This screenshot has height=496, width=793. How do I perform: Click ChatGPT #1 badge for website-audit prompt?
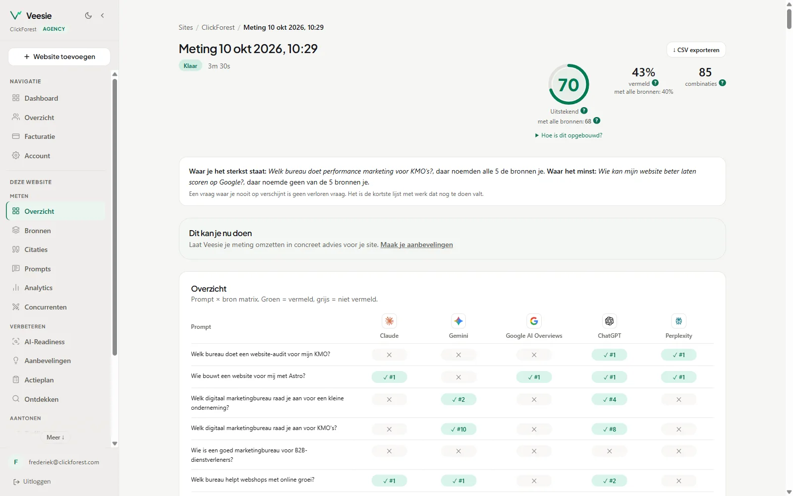tap(610, 355)
